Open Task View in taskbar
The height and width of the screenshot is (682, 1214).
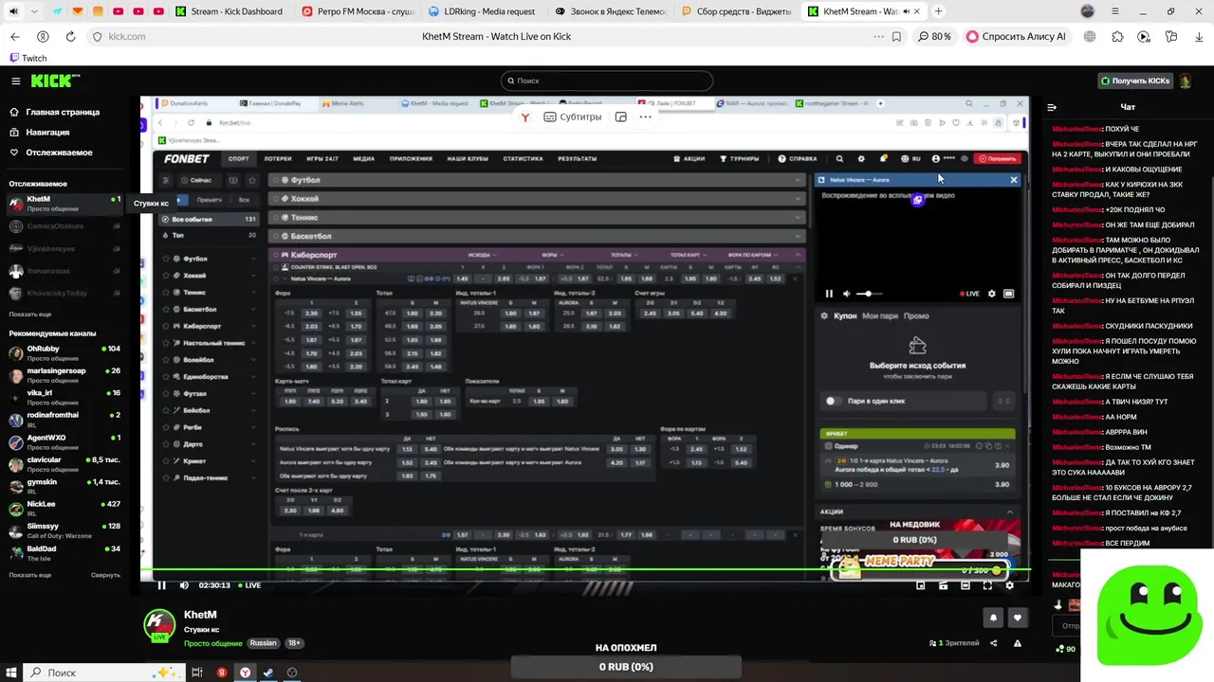(197, 673)
